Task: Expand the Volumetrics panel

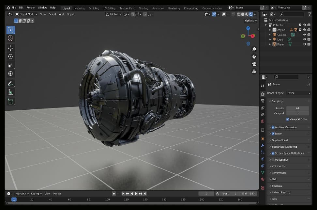Action: click(279, 166)
